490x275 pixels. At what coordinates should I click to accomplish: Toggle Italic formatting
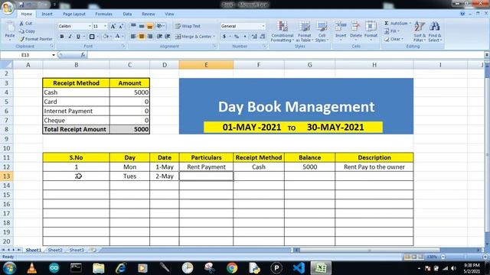[70, 37]
